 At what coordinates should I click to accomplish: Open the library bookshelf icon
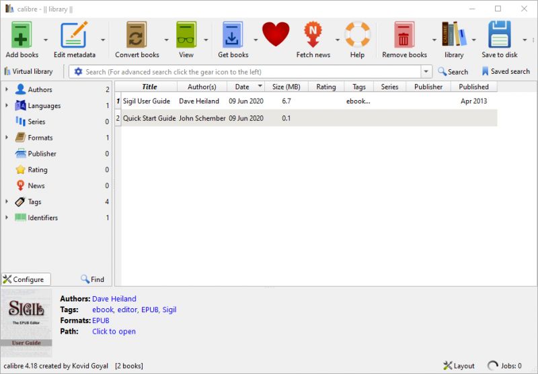tap(453, 35)
